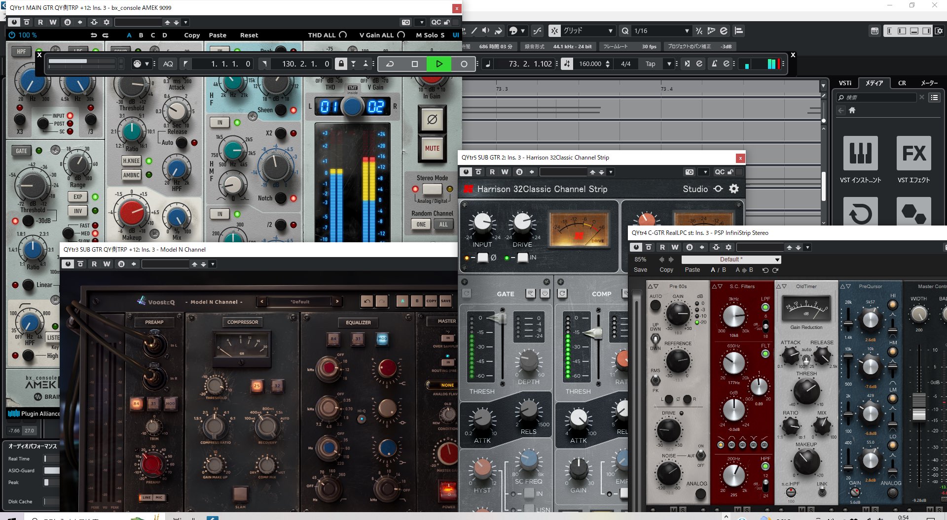Click Random Channel ALL button
Image resolution: width=947 pixels, height=520 pixels.
click(x=443, y=224)
